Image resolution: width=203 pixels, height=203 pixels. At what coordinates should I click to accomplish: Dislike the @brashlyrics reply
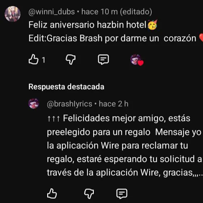[89, 194]
